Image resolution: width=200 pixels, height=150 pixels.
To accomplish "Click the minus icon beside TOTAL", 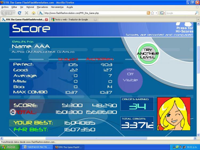I will coord(12,112).
